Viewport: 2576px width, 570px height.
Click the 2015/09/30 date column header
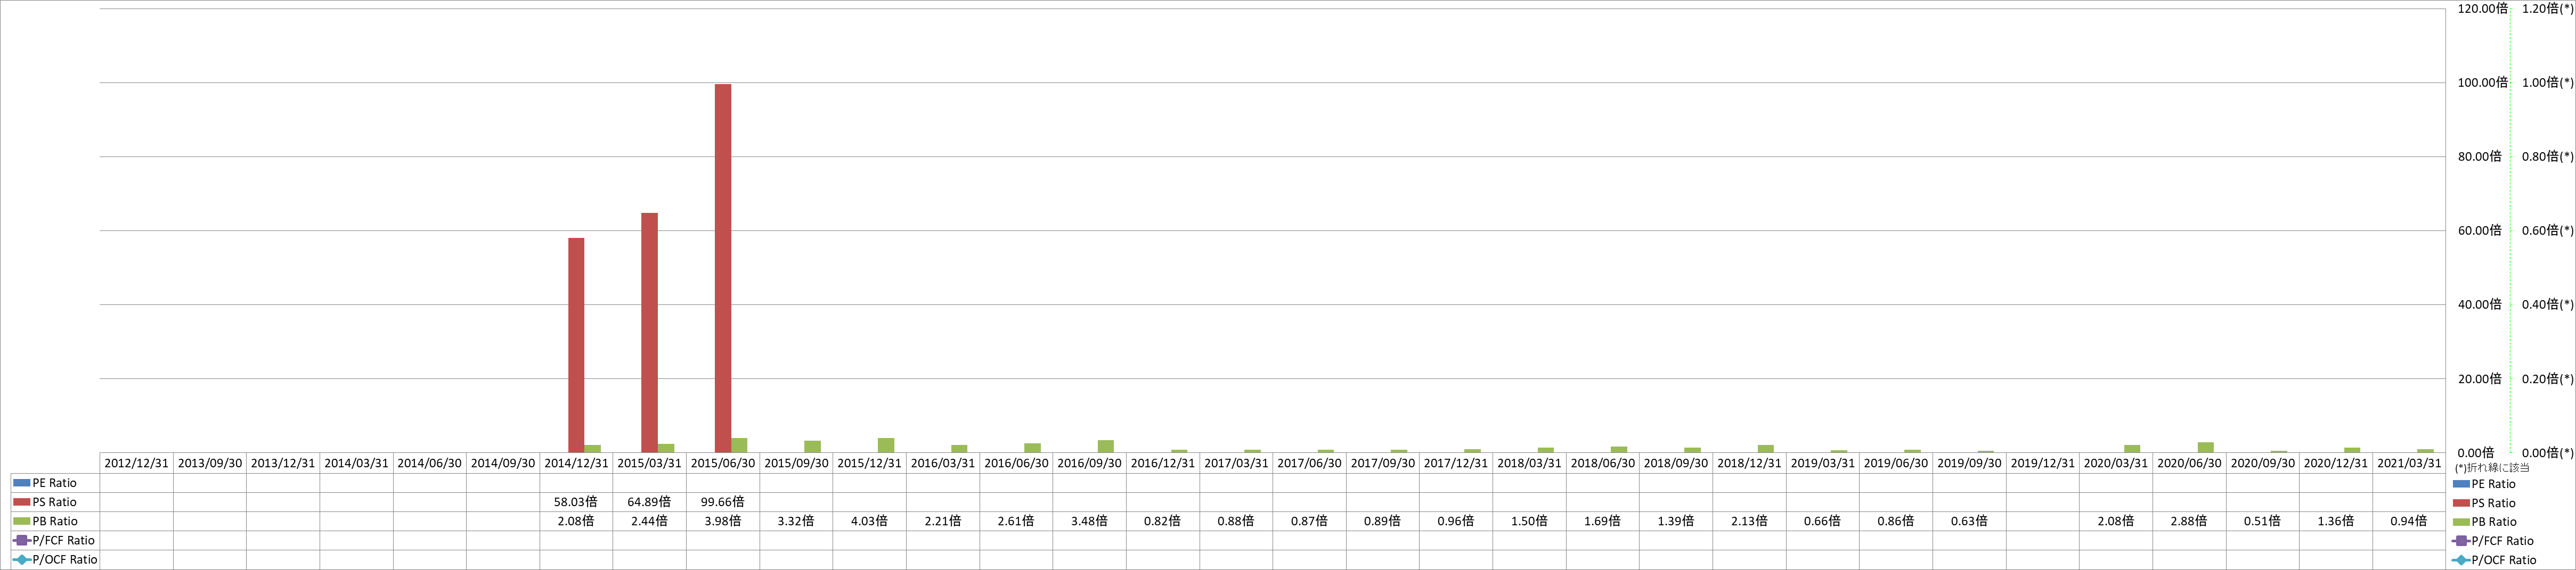(796, 463)
